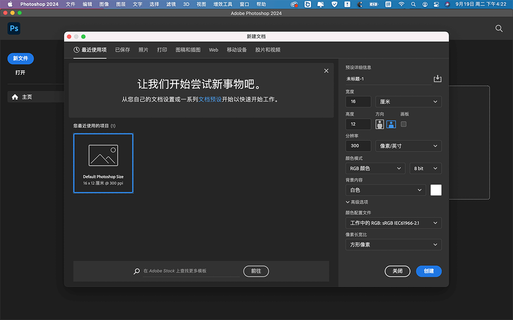
Task: Click the Adobe Stock template search field
Action: point(191,271)
